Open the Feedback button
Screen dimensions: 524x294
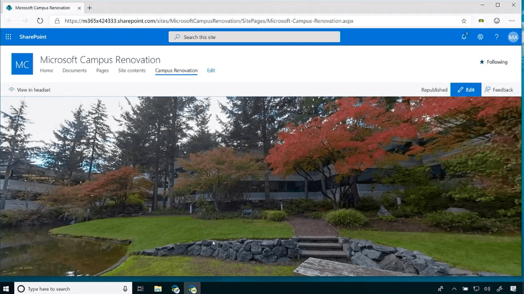[x=499, y=89]
